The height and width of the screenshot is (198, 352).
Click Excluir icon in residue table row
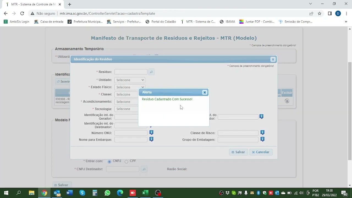click(x=287, y=101)
